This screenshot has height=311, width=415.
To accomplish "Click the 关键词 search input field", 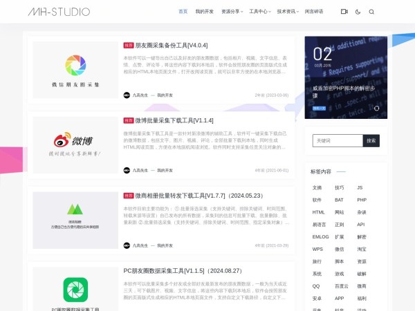I will (x=337, y=140).
